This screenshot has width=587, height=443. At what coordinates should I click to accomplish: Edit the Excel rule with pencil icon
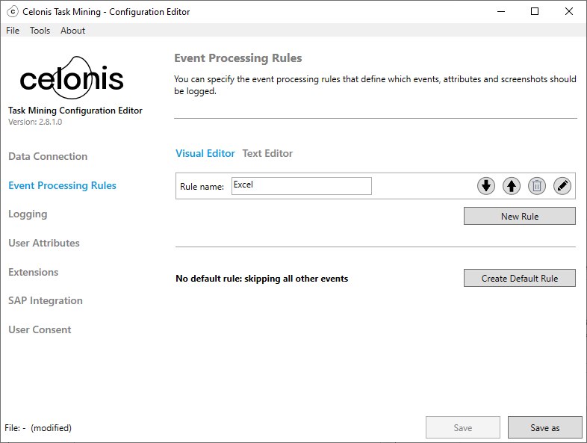[562, 186]
